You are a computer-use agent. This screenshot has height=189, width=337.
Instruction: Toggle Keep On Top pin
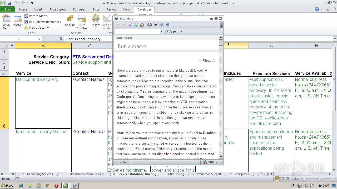coord(168,25)
